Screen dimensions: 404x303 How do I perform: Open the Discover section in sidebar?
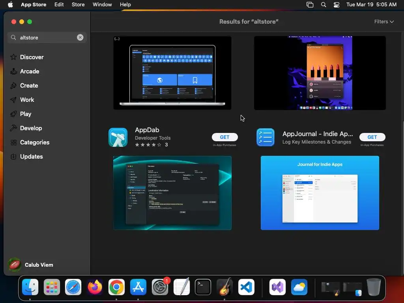27,57
